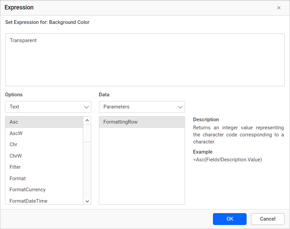Screen dimensions: 290x229
Task: Click the OK button
Action: pyautogui.click(x=230, y=219)
